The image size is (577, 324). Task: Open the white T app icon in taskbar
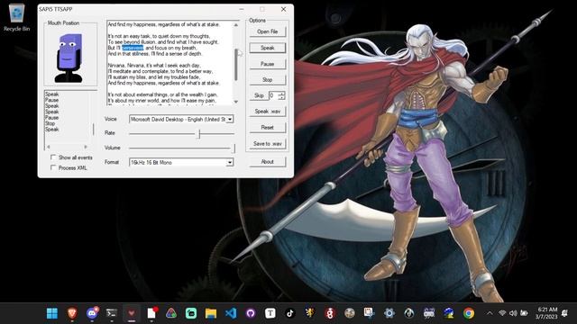pyautogui.click(x=270, y=313)
